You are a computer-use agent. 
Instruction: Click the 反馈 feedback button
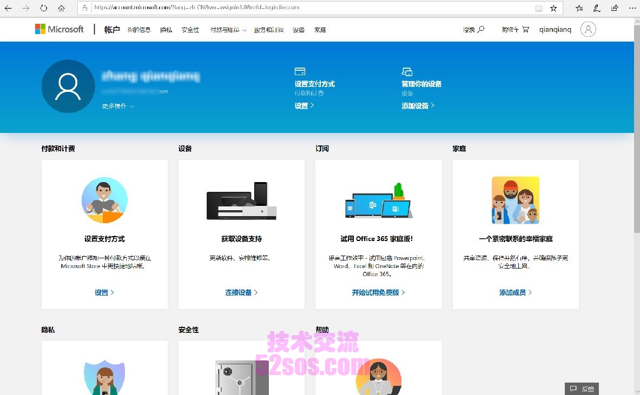[582, 389]
